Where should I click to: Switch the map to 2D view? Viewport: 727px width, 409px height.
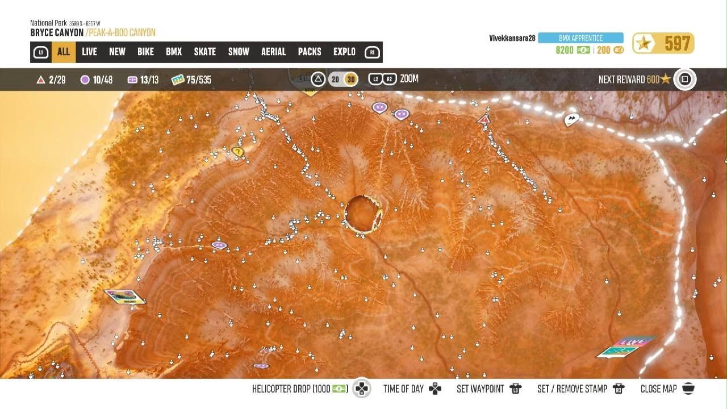pos(335,80)
